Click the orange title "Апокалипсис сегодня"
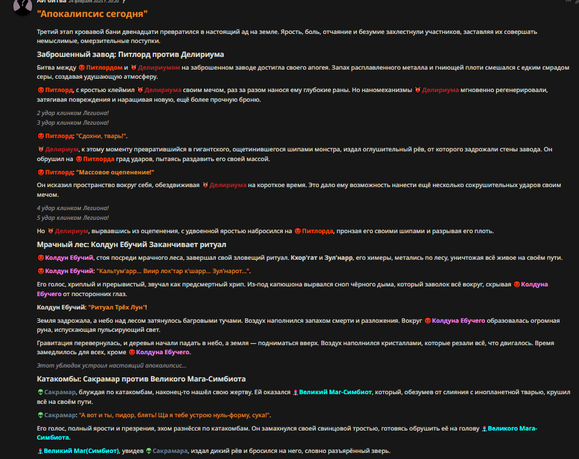The image size is (579, 459). pos(92,14)
